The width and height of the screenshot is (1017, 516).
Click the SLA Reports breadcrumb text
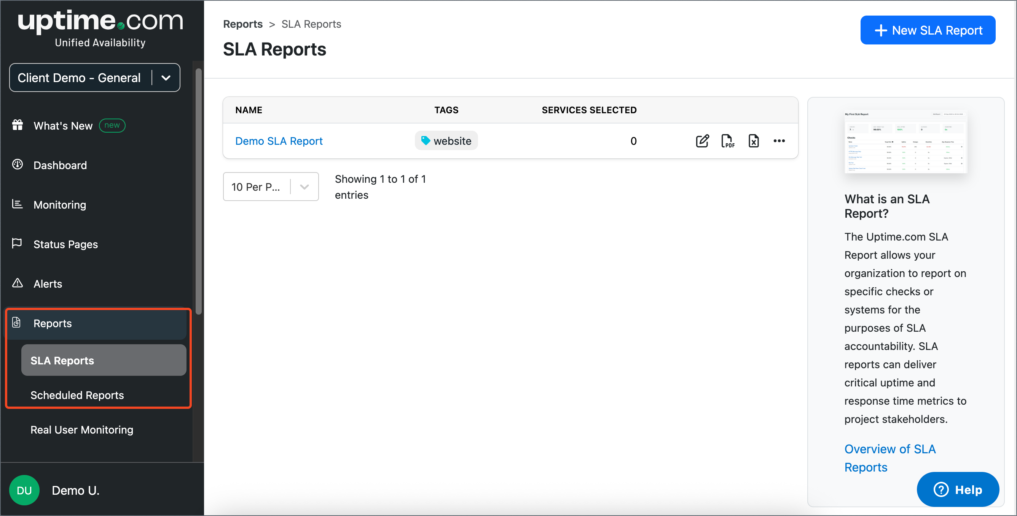tap(311, 24)
